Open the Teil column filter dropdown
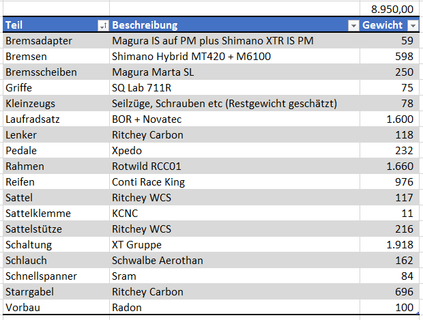This screenshot has width=423, height=320. (103, 25)
